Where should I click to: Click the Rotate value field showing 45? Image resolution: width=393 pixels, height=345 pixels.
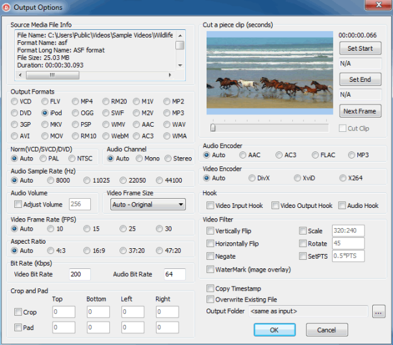[x=348, y=244]
